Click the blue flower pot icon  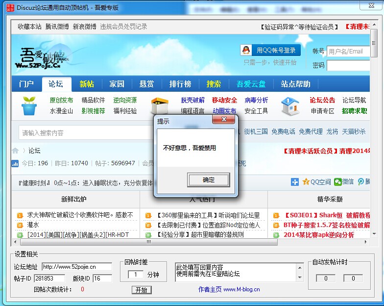(x=29, y=106)
